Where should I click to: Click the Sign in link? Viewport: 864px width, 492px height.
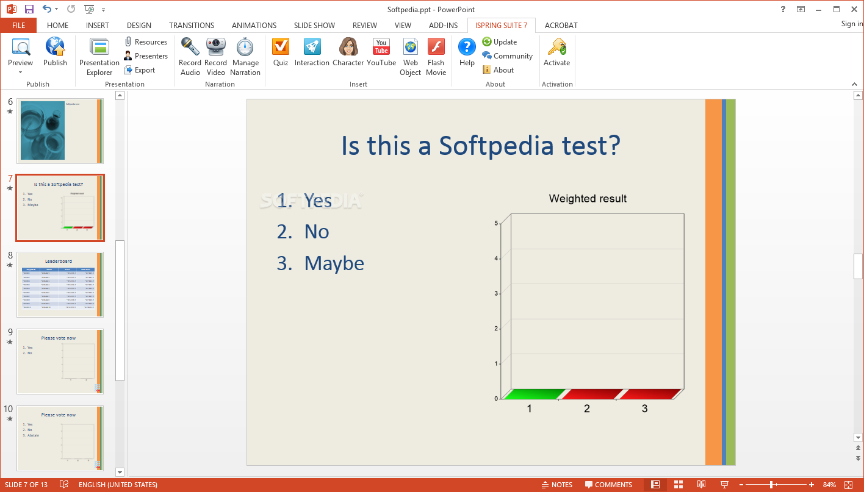click(x=852, y=24)
